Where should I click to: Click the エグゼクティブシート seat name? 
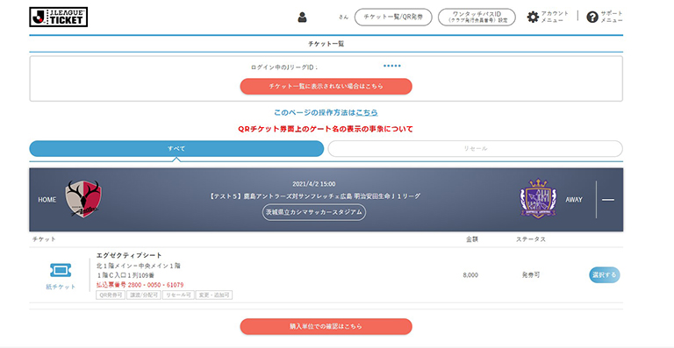[129, 255]
